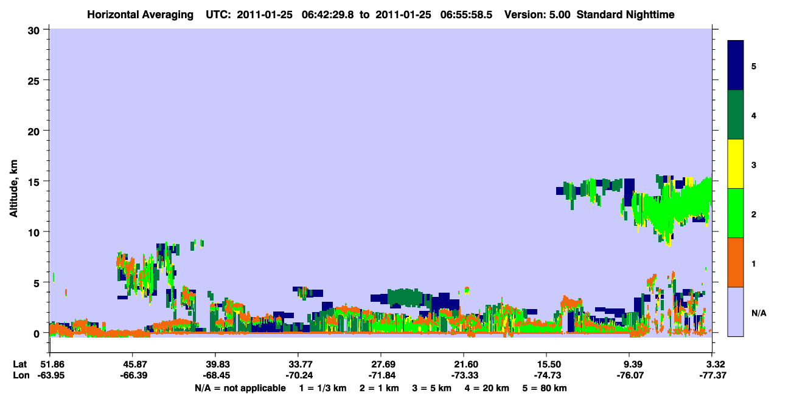Screen dimensions: 791x405
Task: Click the 'N/A = not applicable' legend text
Action: [x=240, y=387]
